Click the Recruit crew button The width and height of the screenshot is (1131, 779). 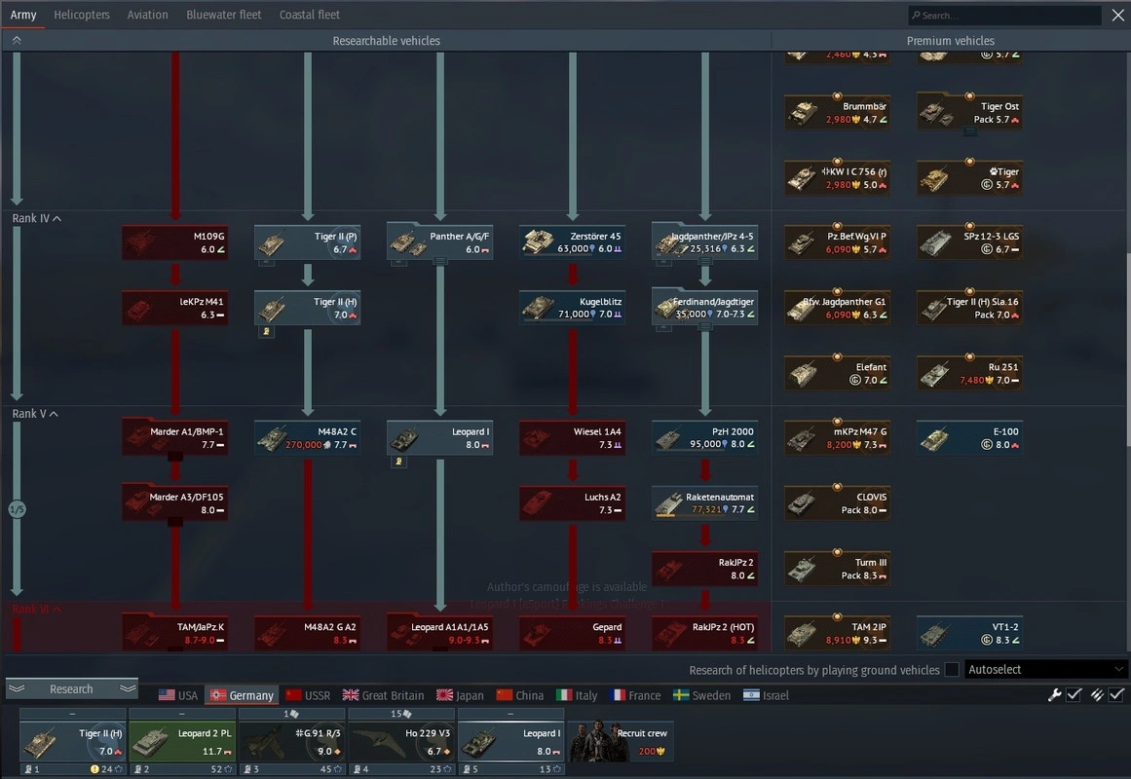(x=621, y=742)
